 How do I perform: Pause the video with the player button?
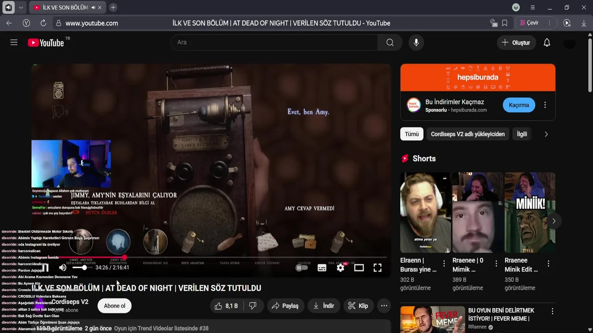pyautogui.click(x=45, y=268)
